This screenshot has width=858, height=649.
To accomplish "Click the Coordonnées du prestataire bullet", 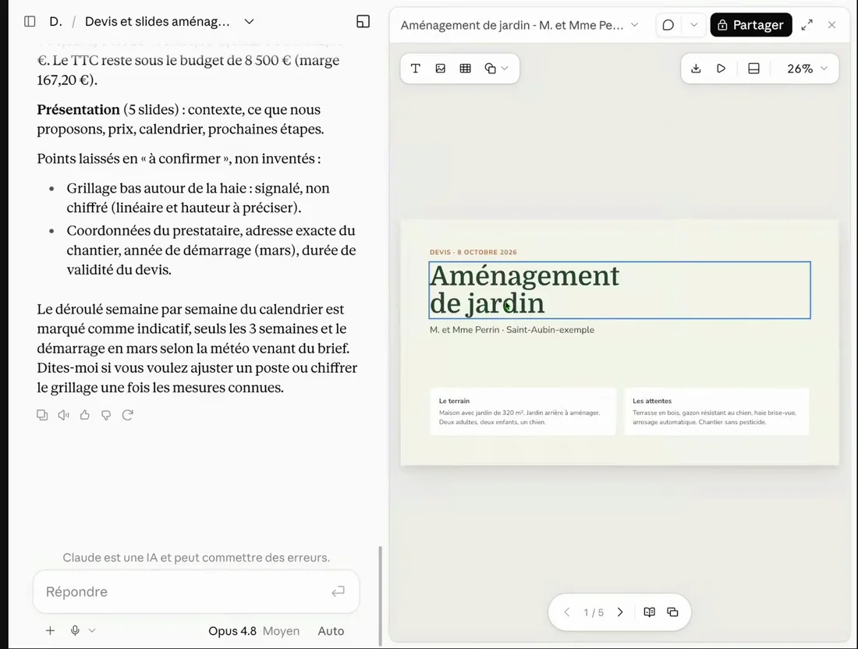I will [x=211, y=250].
